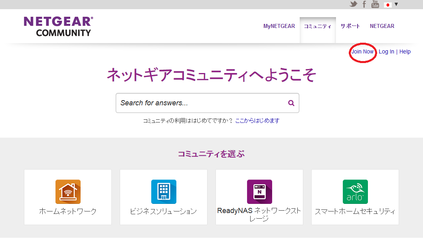Click the Japan flag language icon
Image resolution: width=423 pixels, height=239 pixels.
click(387, 4)
